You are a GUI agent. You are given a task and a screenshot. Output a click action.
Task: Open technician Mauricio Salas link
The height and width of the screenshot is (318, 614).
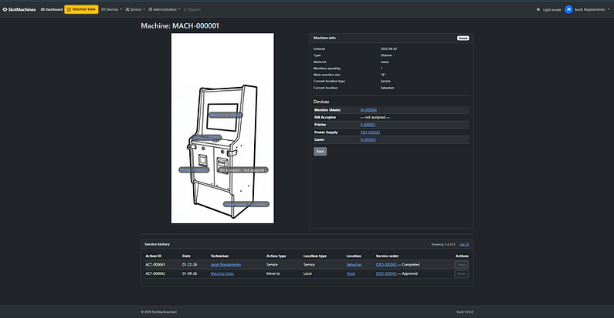click(x=222, y=273)
